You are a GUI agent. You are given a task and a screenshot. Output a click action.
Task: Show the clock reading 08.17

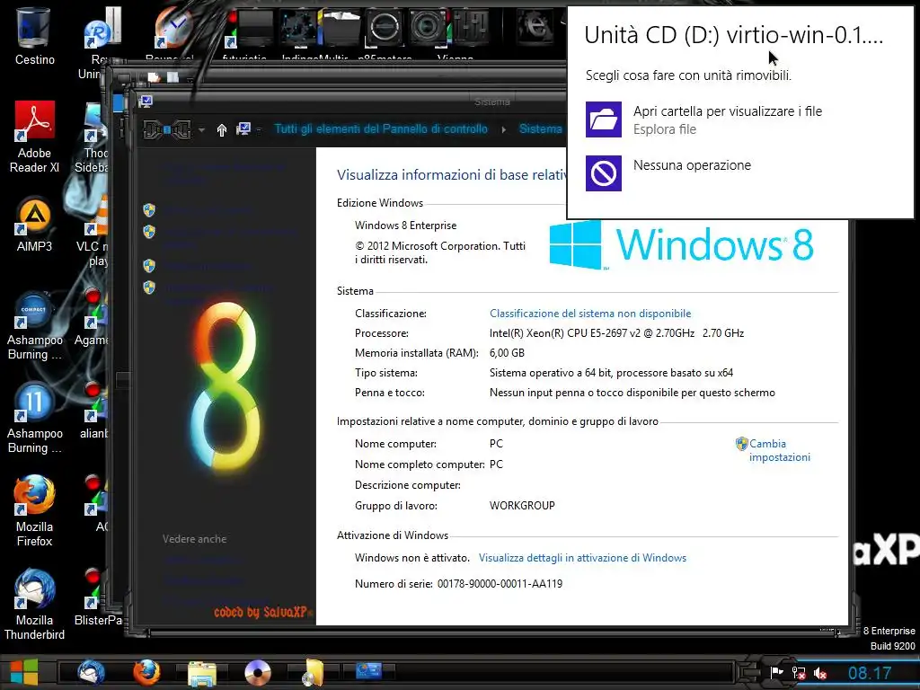pos(870,673)
